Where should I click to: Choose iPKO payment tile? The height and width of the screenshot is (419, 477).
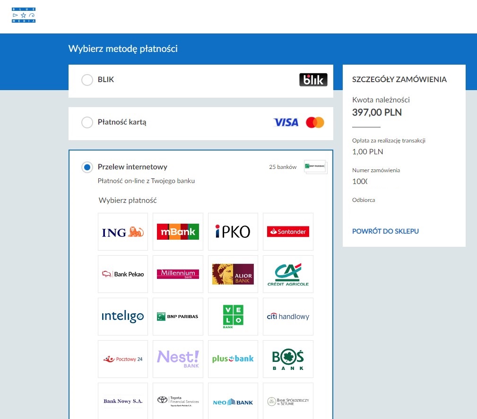point(233,232)
